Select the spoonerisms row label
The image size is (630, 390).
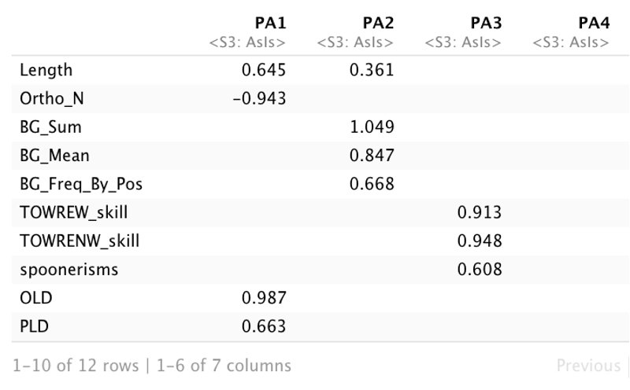[69, 270]
